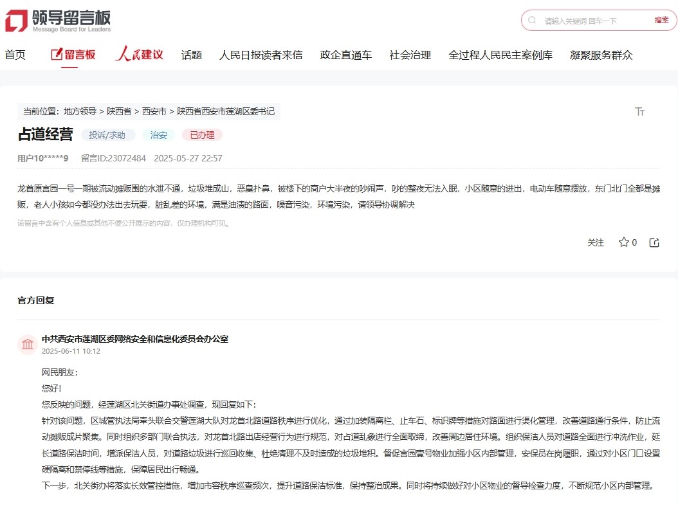Click the red 人民建议 logo
The height and width of the screenshot is (508, 678).
(139, 54)
